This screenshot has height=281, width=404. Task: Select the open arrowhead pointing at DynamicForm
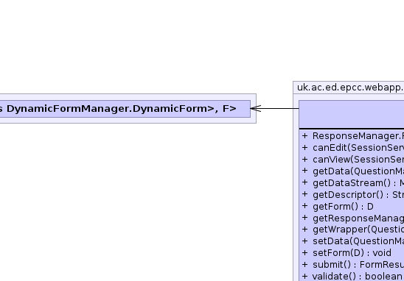coord(256,108)
